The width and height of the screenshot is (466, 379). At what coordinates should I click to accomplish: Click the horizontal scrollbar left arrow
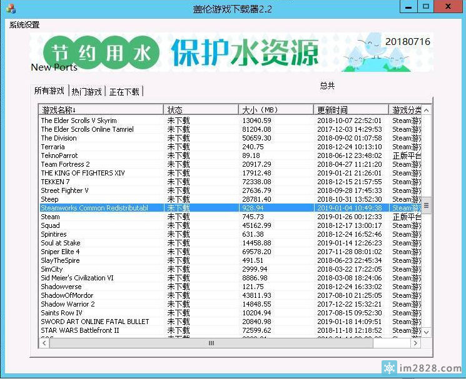[x=44, y=343]
